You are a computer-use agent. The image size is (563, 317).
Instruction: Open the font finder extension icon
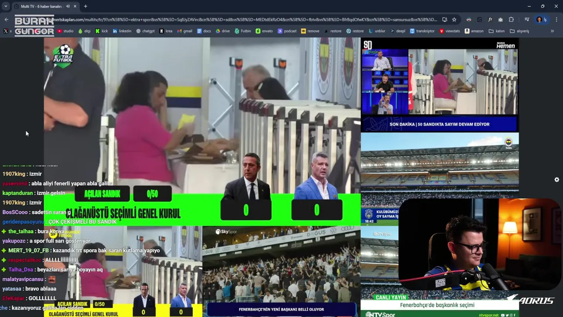click(x=490, y=19)
